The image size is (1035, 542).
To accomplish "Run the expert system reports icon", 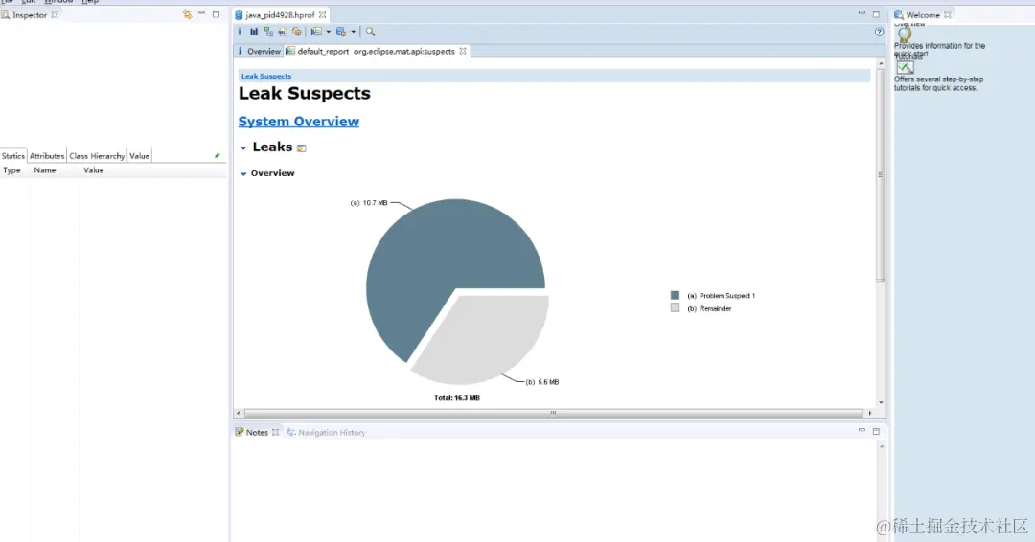I will pos(317,32).
